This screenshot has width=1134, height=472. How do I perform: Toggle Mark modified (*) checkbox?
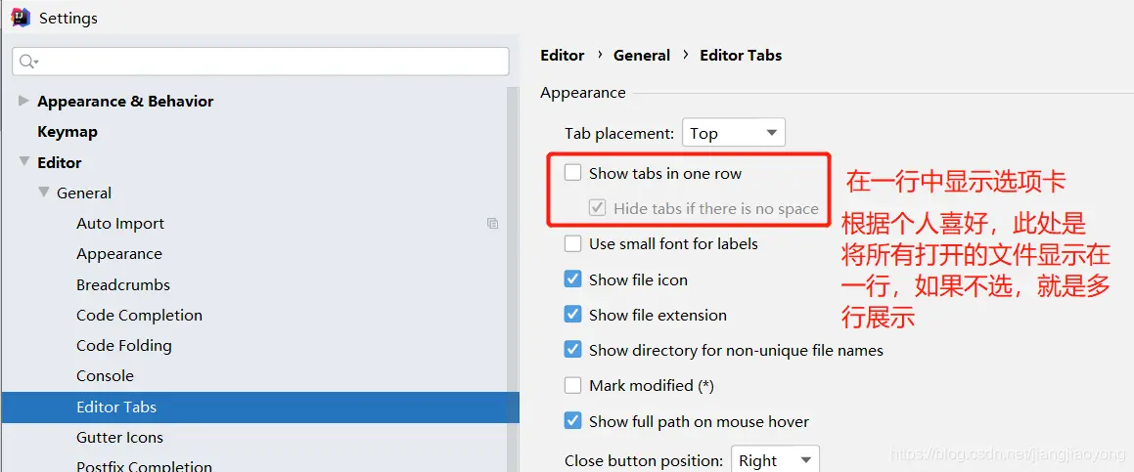coord(573,386)
